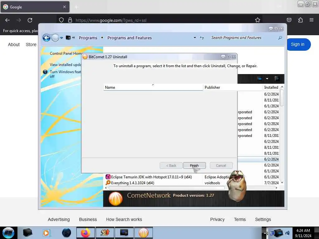Viewport: 319px width, 239px height.
Task: Click the search magnifier icon
Action: [280, 38]
